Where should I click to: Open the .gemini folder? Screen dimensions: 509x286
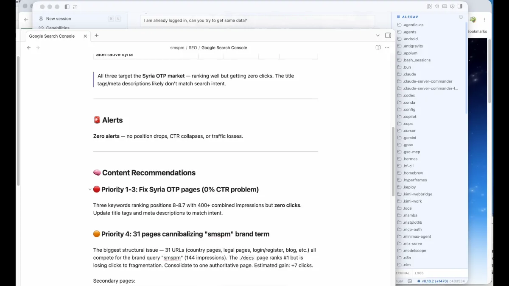pyautogui.click(x=409, y=138)
